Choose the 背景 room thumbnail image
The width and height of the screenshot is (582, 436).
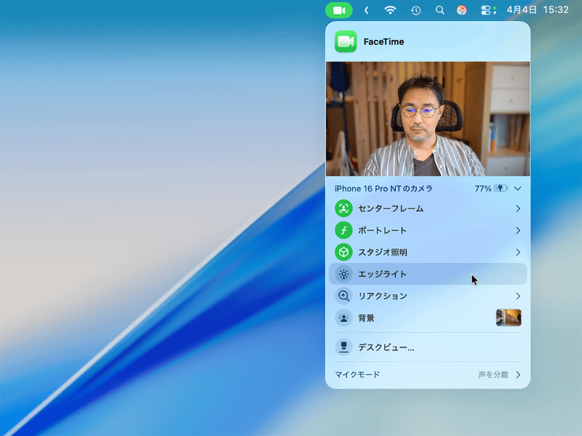[x=509, y=318]
